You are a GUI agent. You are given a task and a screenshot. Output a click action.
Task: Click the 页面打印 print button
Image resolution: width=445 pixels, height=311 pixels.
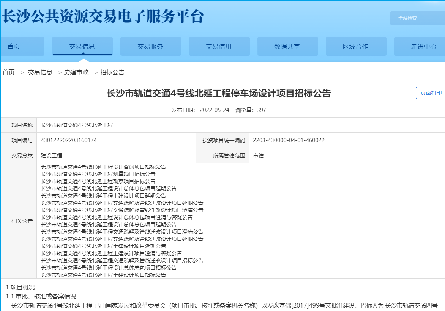(x=431, y=93)
